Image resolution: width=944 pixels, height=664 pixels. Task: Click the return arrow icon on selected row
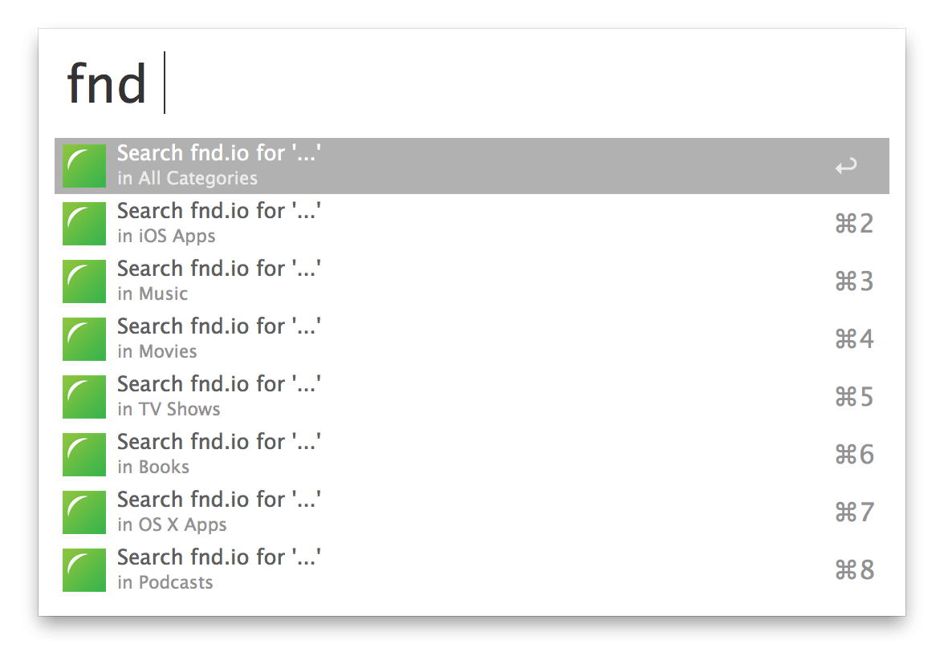coord(846,166)
